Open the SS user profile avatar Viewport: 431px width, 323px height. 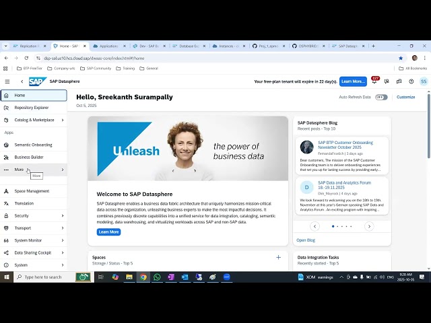coord(424,81)
